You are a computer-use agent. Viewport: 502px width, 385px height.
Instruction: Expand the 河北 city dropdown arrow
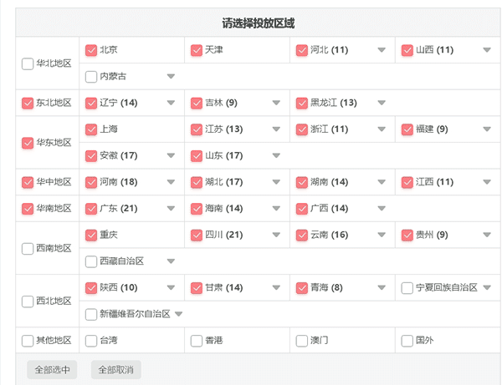(x=382, y=50)
